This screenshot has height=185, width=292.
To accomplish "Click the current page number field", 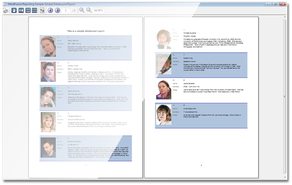I will [x=66, y=10].
